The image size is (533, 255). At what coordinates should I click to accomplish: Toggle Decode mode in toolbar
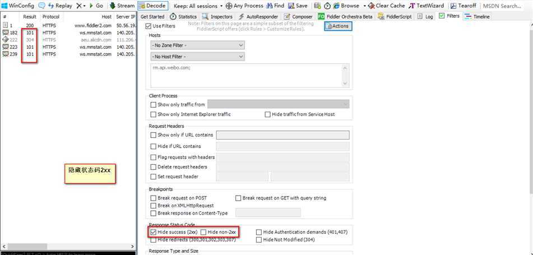click(152, 6)
